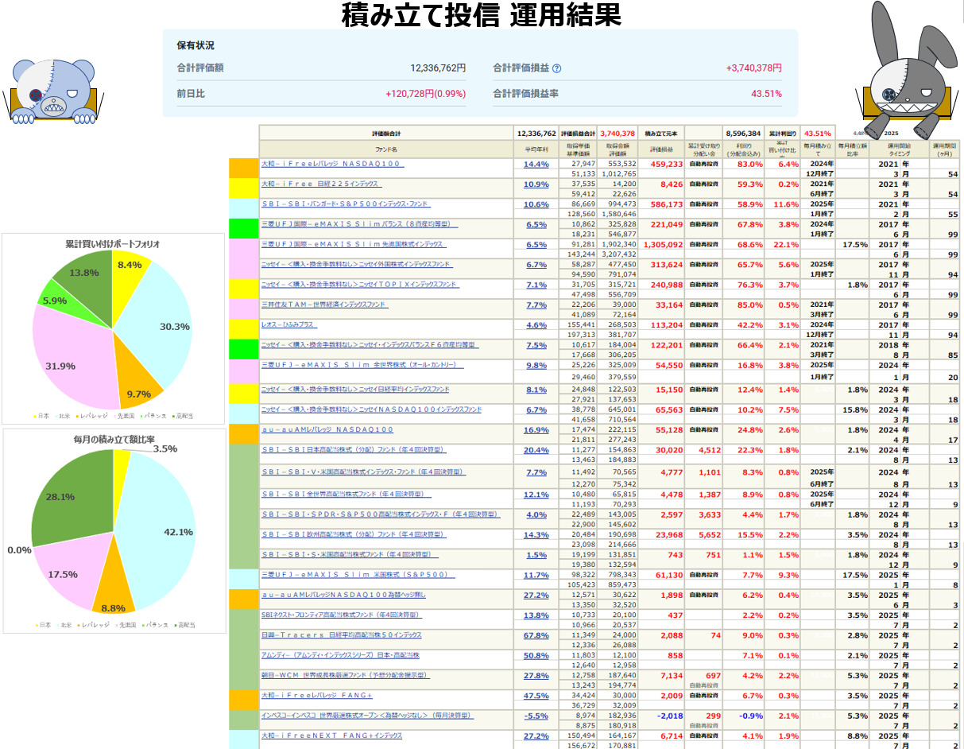Open ニッセイ外国株式インデックスファンド link

[x=356, y=264]
